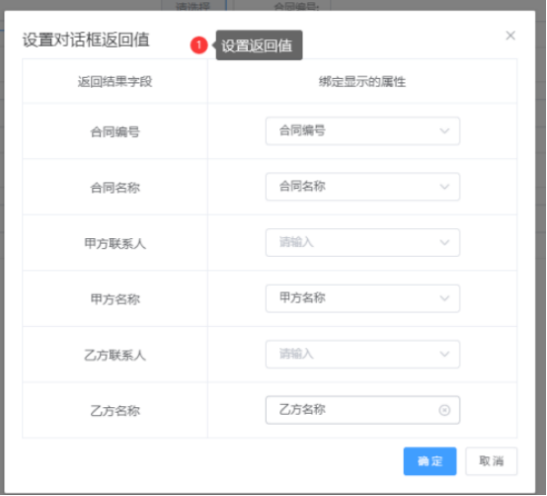Viewport: 547px width, 496px height.
Task: Click the 绑定显示的属性 column header
Action: click(x=362, y=82)
